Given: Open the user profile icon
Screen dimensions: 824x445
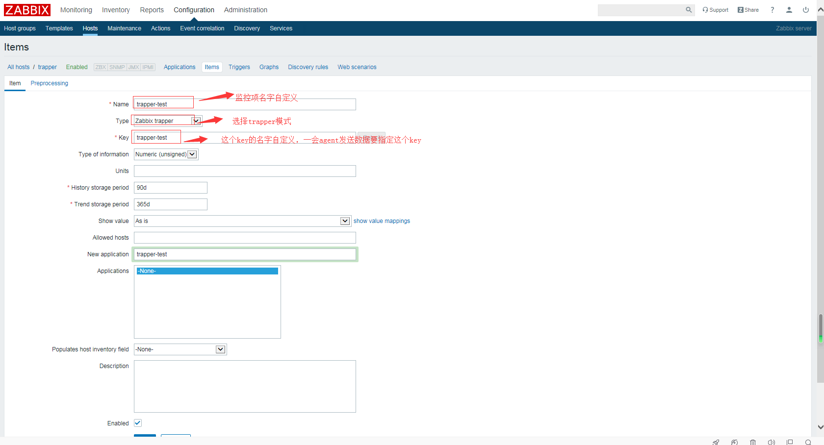Looking at the screenshot, I should tap(789, 10).
